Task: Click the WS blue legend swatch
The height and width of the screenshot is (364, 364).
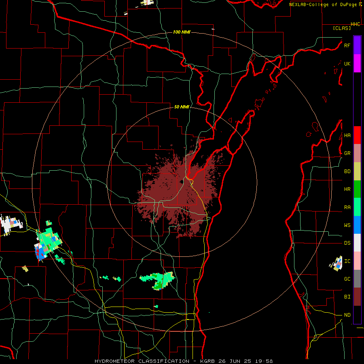Action: coord(357,225)
